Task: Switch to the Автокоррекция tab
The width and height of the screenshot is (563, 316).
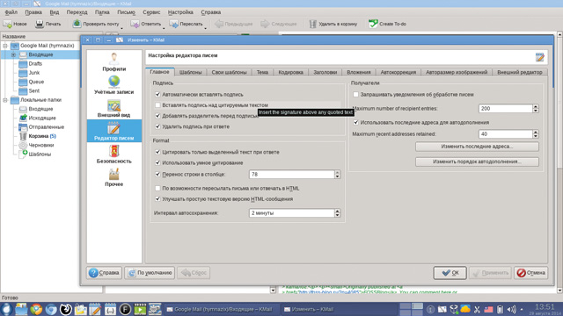Action: click(398, 72)
